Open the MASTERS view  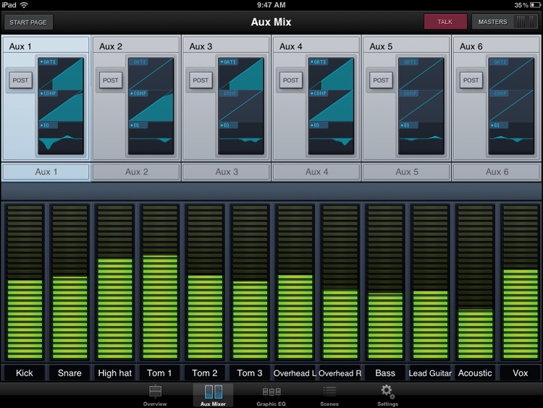(x=505, y=22)
